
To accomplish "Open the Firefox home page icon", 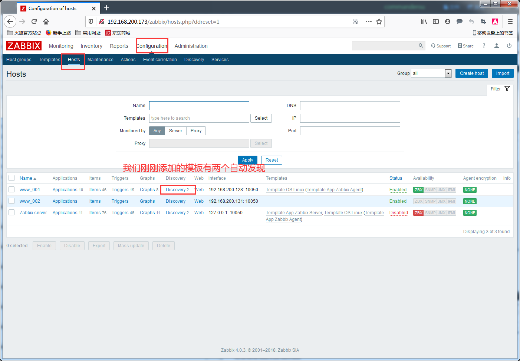I will (x=46, y=21).
